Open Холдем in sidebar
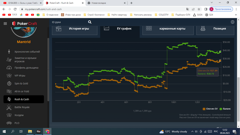The image size is (240, 135). coord(24,115)
